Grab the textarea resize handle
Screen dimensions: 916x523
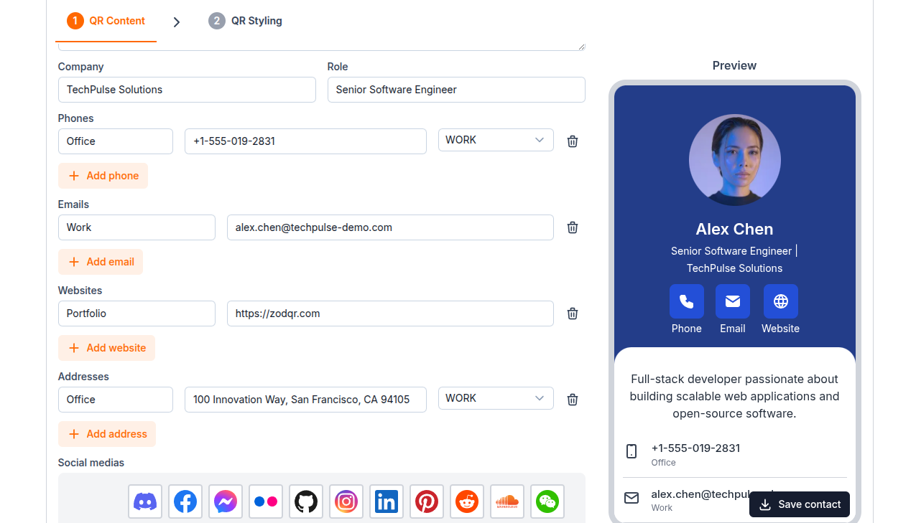[581, 47]
